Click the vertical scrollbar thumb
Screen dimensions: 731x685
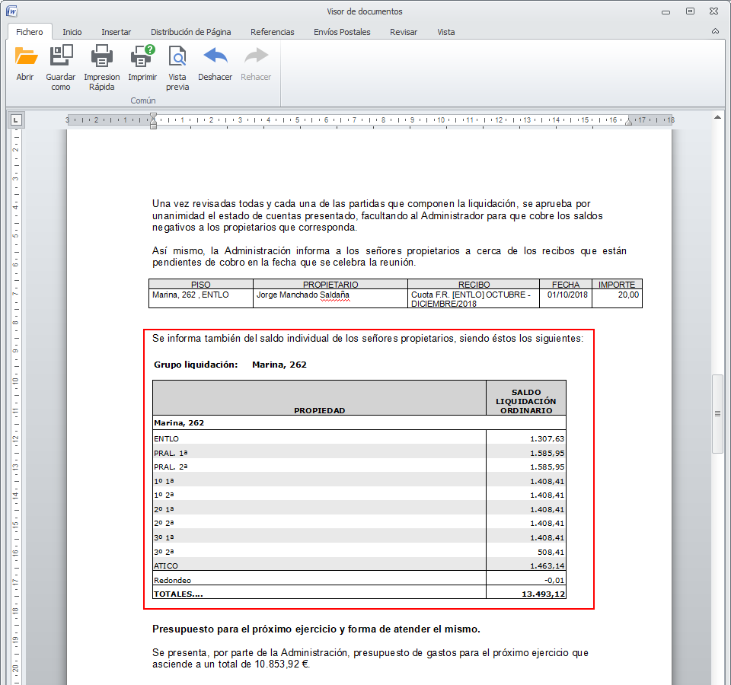pyautogui.click(x=717, y=413)
